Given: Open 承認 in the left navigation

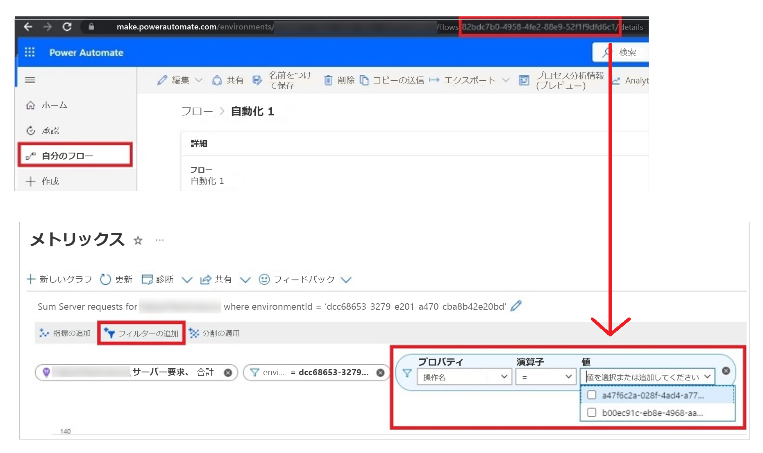Looking at the screenshot, I should tap(43, 131).
